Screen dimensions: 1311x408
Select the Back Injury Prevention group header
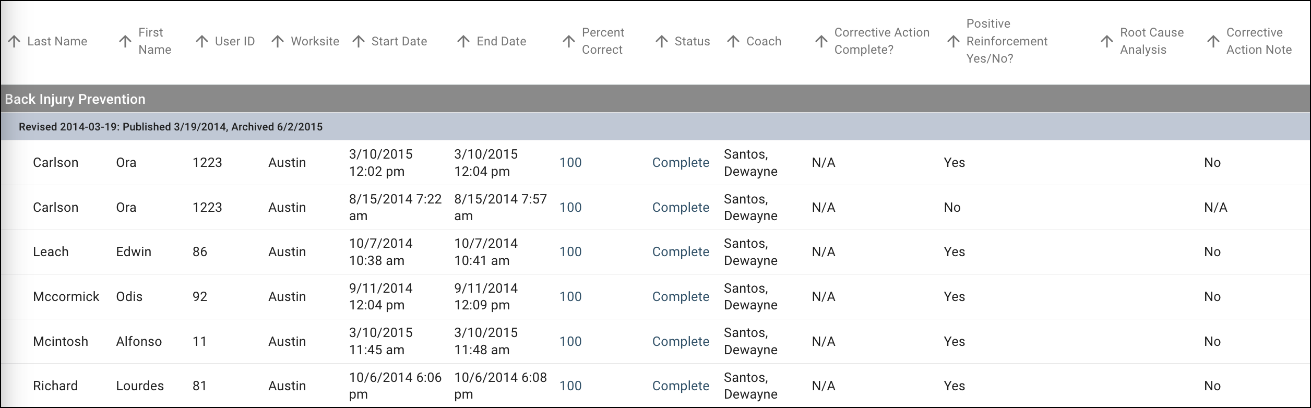75,99
